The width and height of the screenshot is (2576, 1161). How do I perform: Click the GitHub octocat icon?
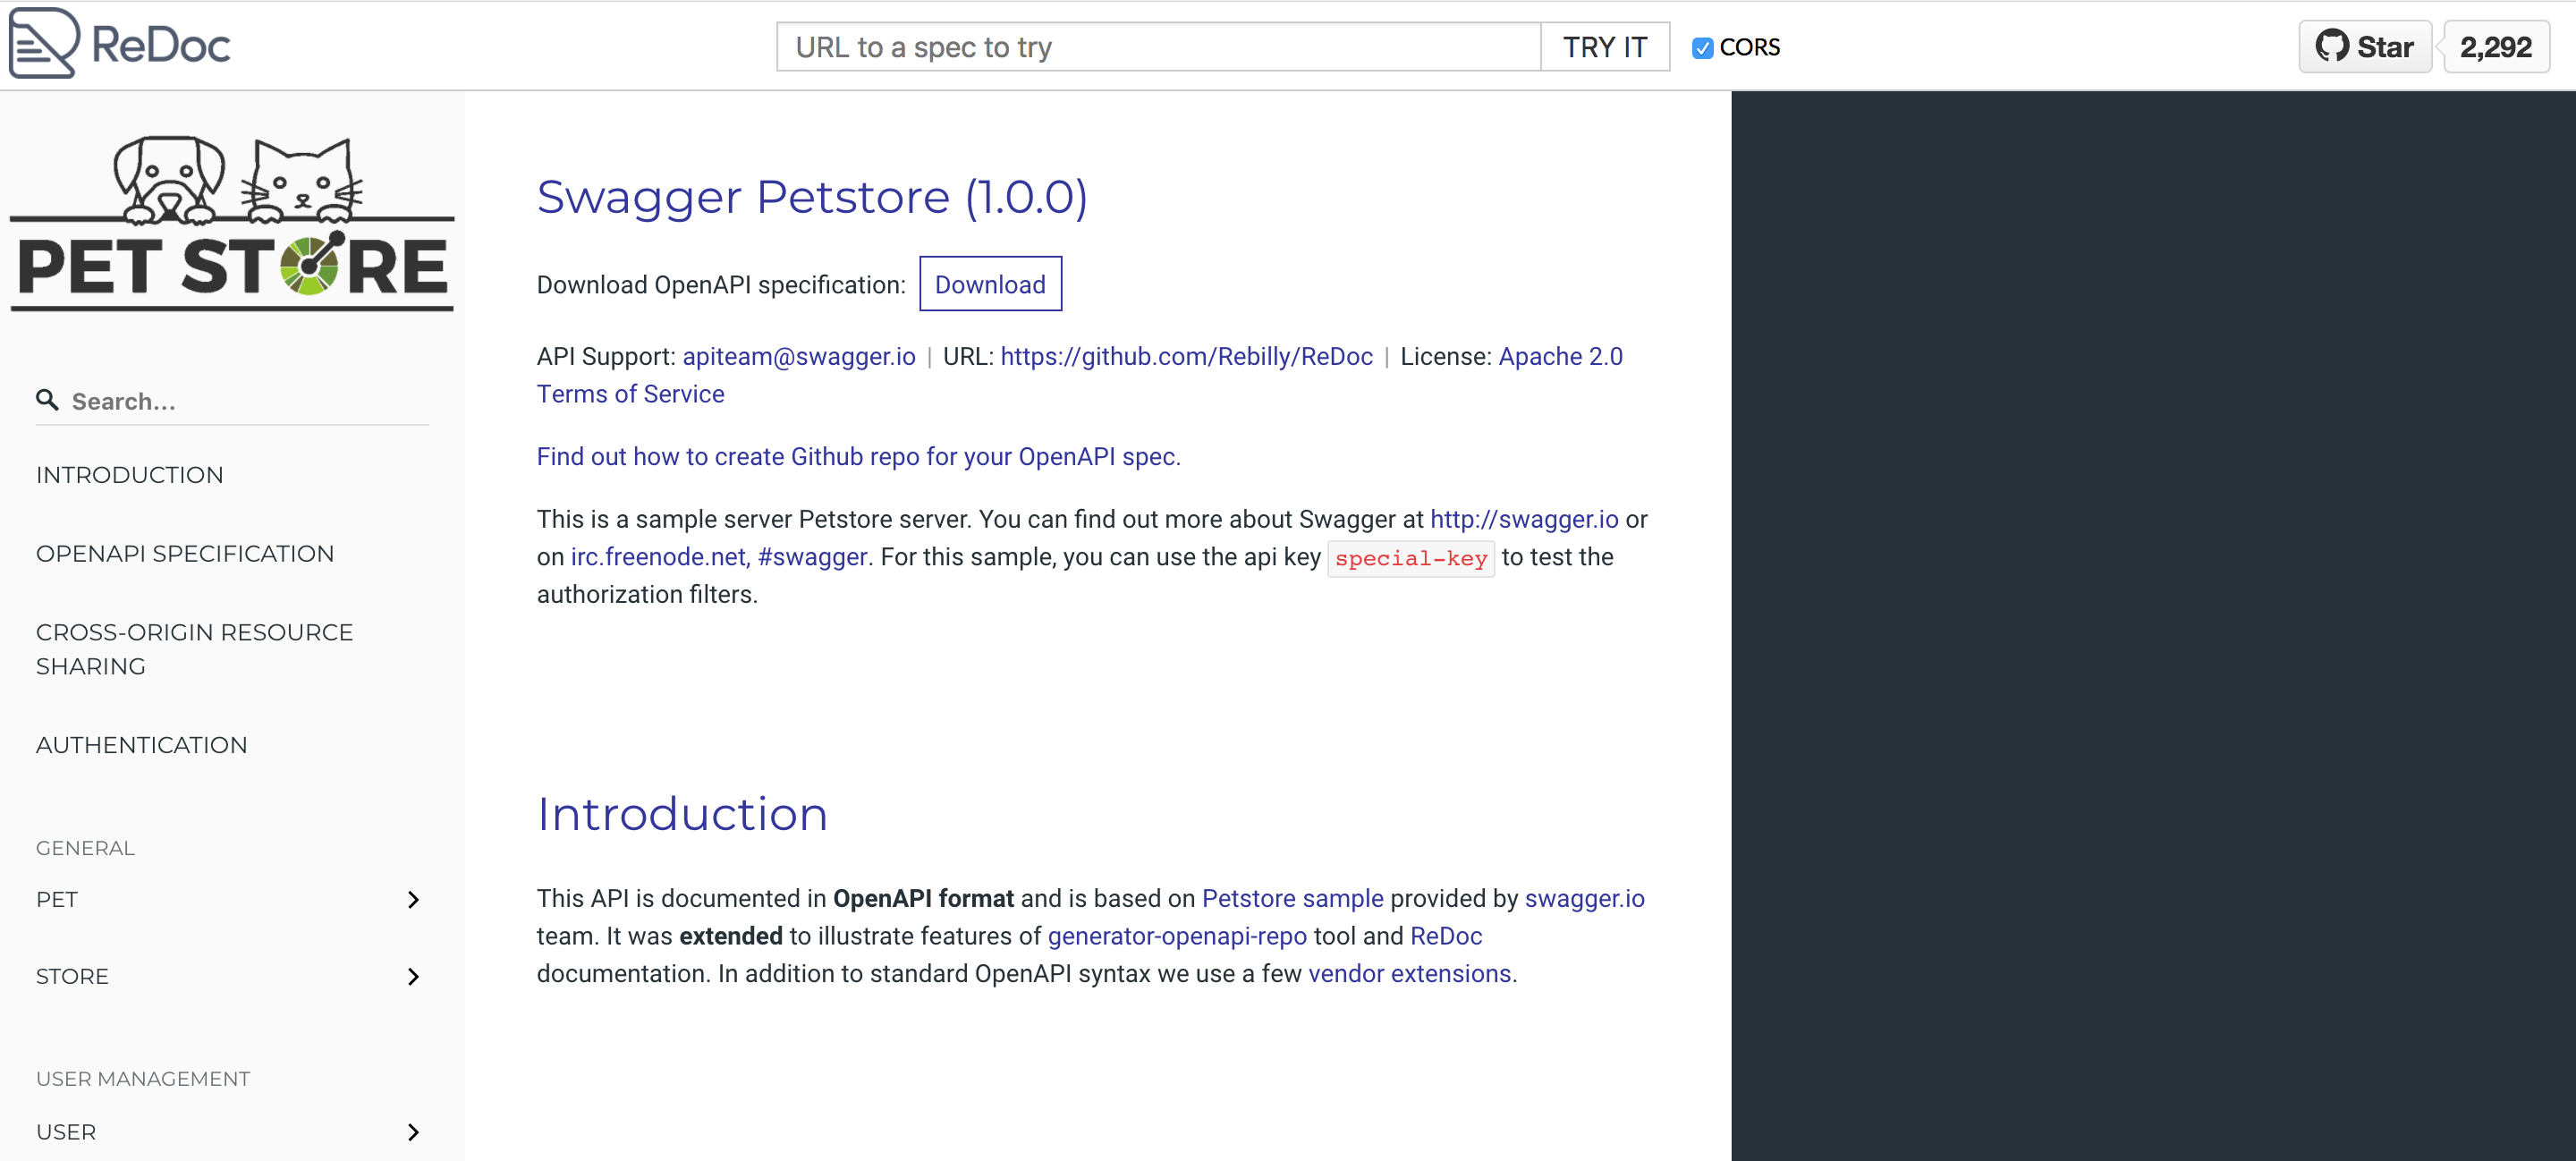tap(2333, 46)
